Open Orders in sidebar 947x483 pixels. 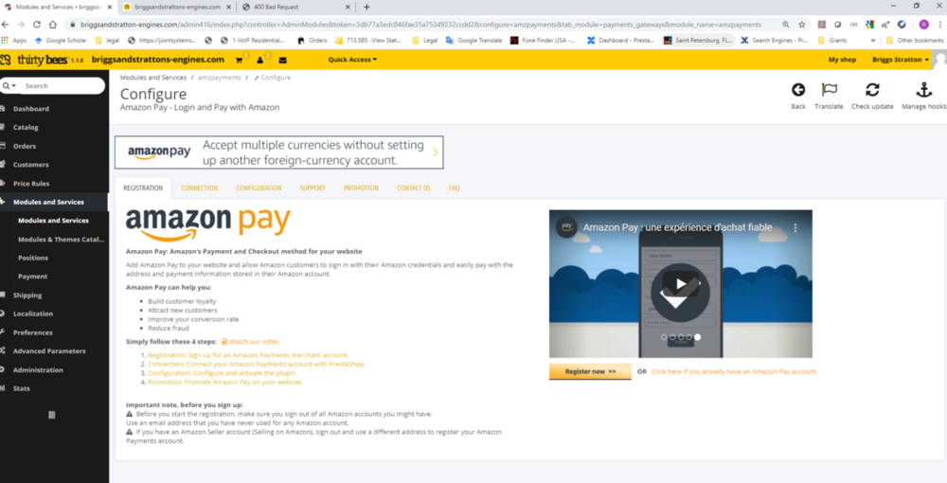click(x=25, y=146)
